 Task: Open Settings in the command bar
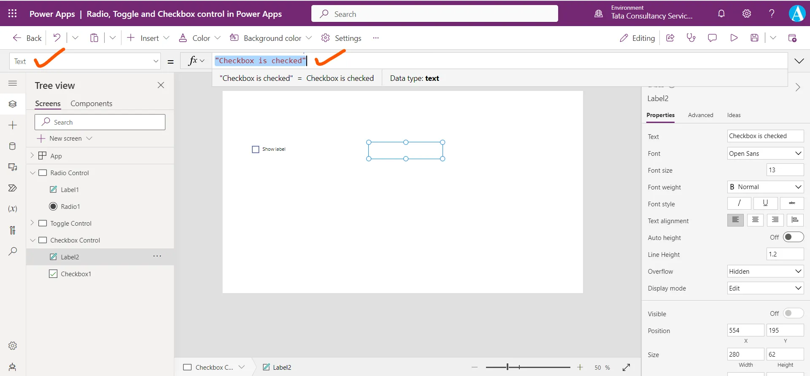[x=341, y=38]
